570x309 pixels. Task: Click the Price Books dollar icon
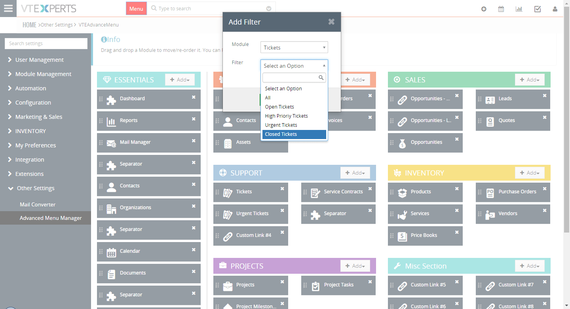tap(402, 236)
